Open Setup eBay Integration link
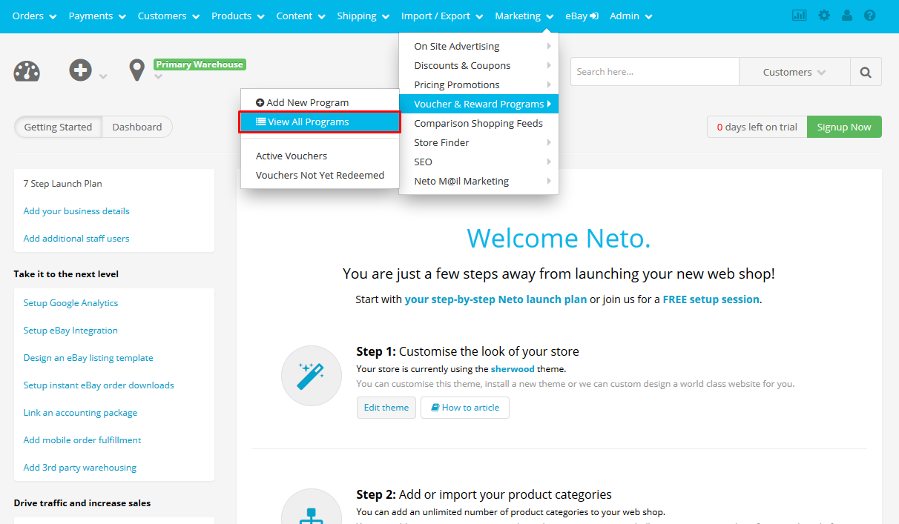The image size is (899, 524). click(x=70, y=331)
